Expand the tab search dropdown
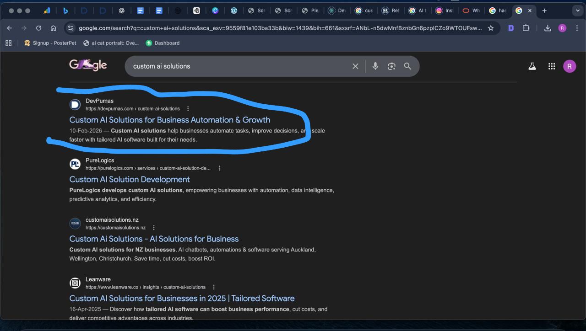Viewport: 586px width, 331px height. tap(578, 11)
